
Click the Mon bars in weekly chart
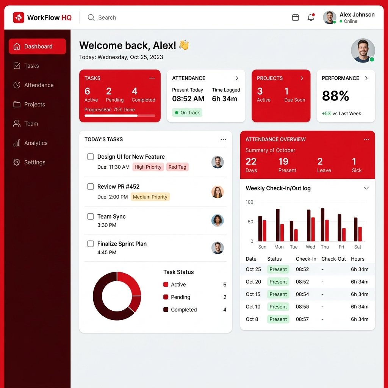click(280, 225)
